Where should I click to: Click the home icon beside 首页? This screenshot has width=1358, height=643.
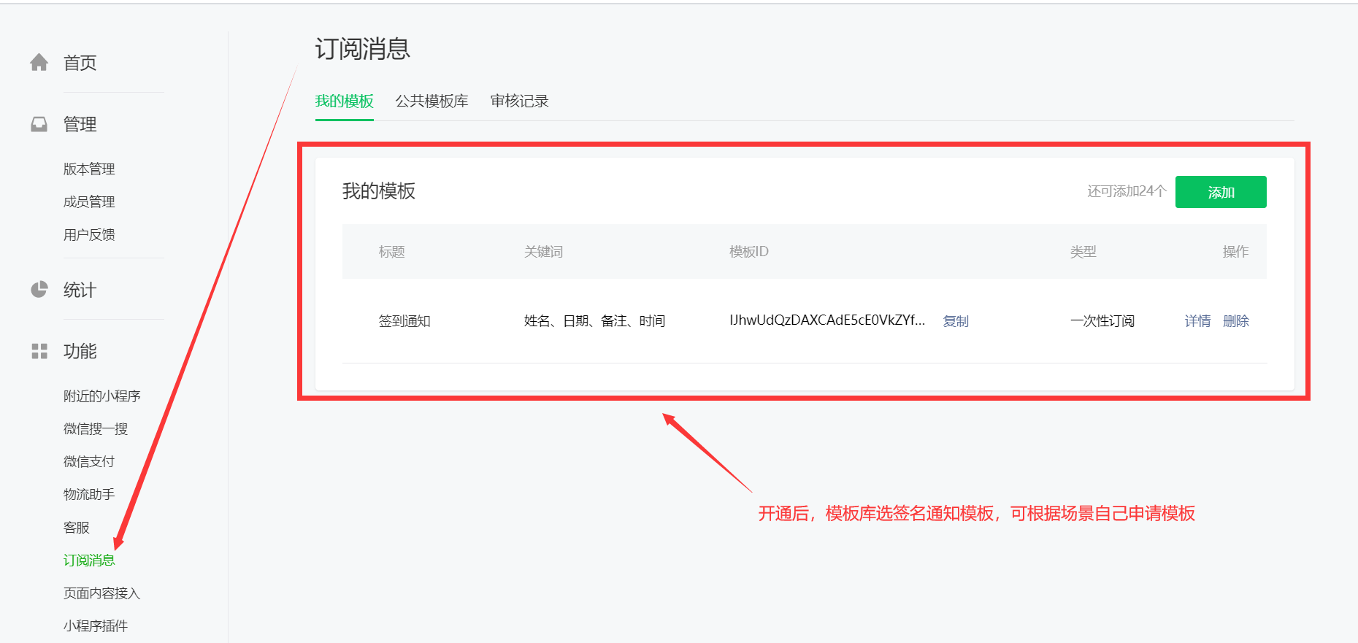click(x=39, y=63)
